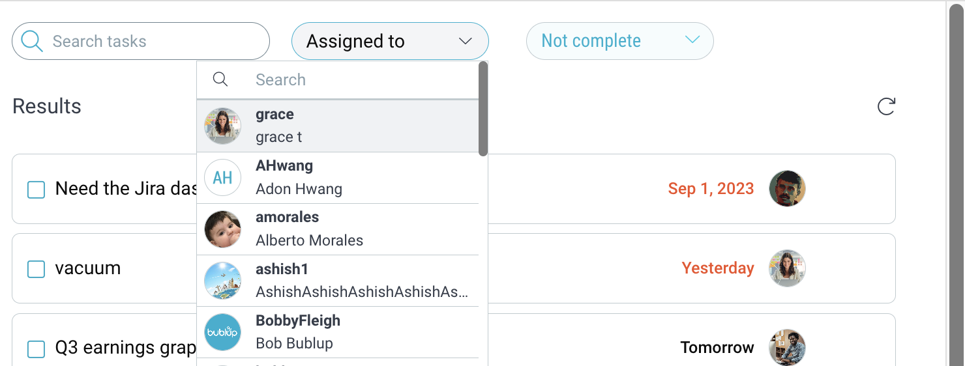Open the Not complete status dropdown
Screen dimensions: 965x366
(x=620, y=41)
